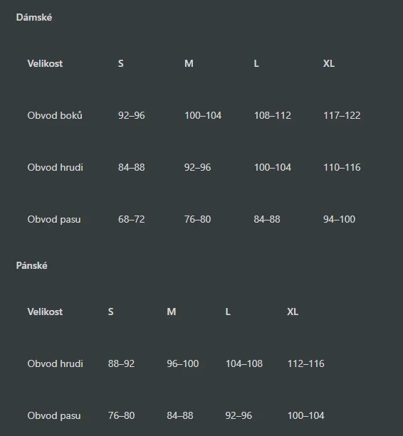Screen dimensions: 403x436
Task: Select women's waist value 94–100
Action: 339,219
